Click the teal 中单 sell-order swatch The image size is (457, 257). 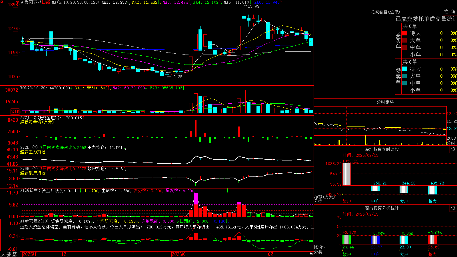pos(404,83)
